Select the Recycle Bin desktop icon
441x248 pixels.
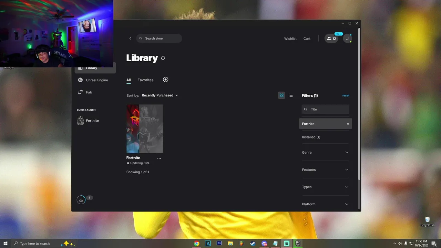click(428, 221)
